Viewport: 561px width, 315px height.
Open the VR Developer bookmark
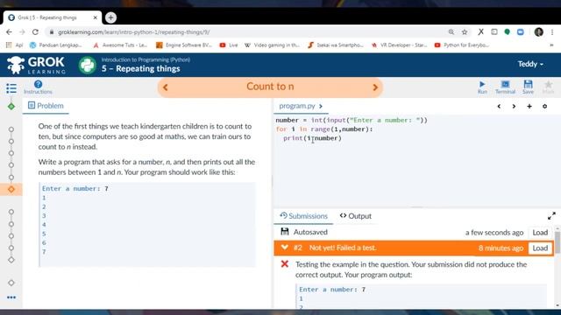click(x=399, y=45)
